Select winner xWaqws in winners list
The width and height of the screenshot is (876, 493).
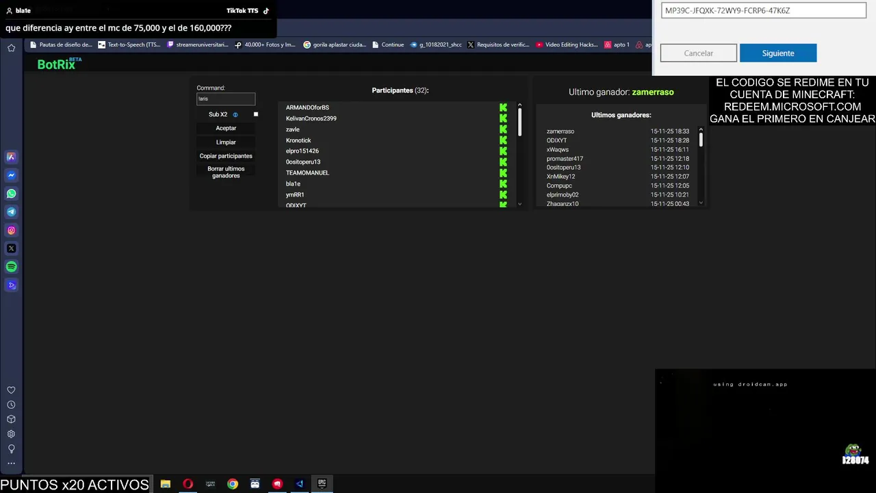pos(557,149)
